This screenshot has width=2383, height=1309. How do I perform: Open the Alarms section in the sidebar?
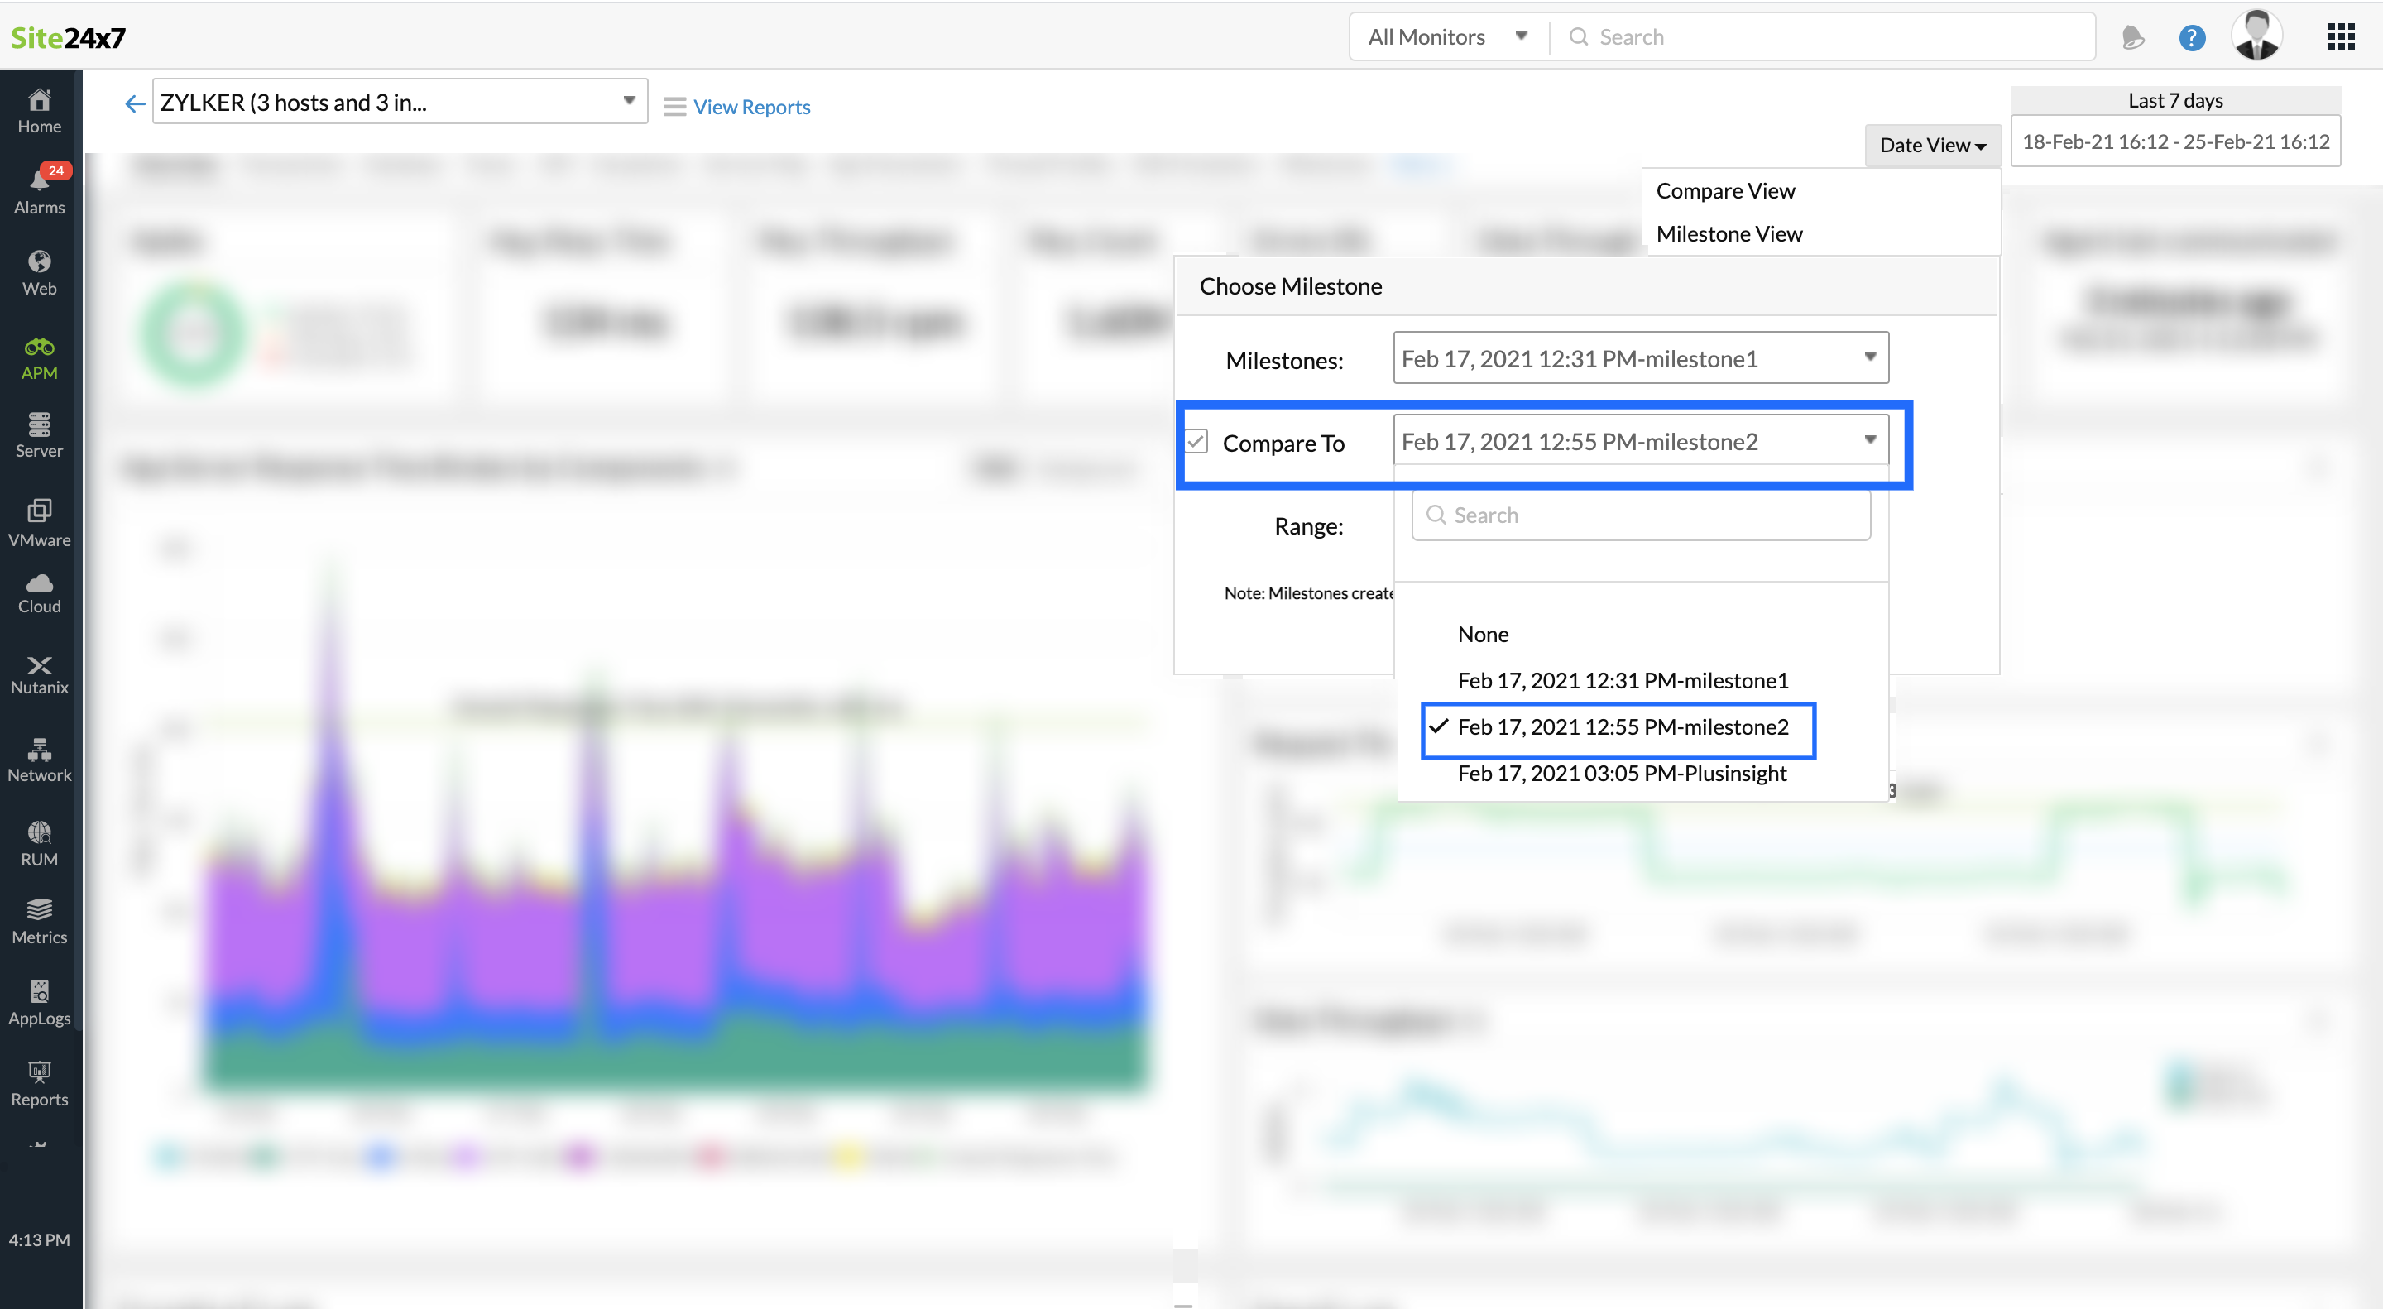coord(39,189)
